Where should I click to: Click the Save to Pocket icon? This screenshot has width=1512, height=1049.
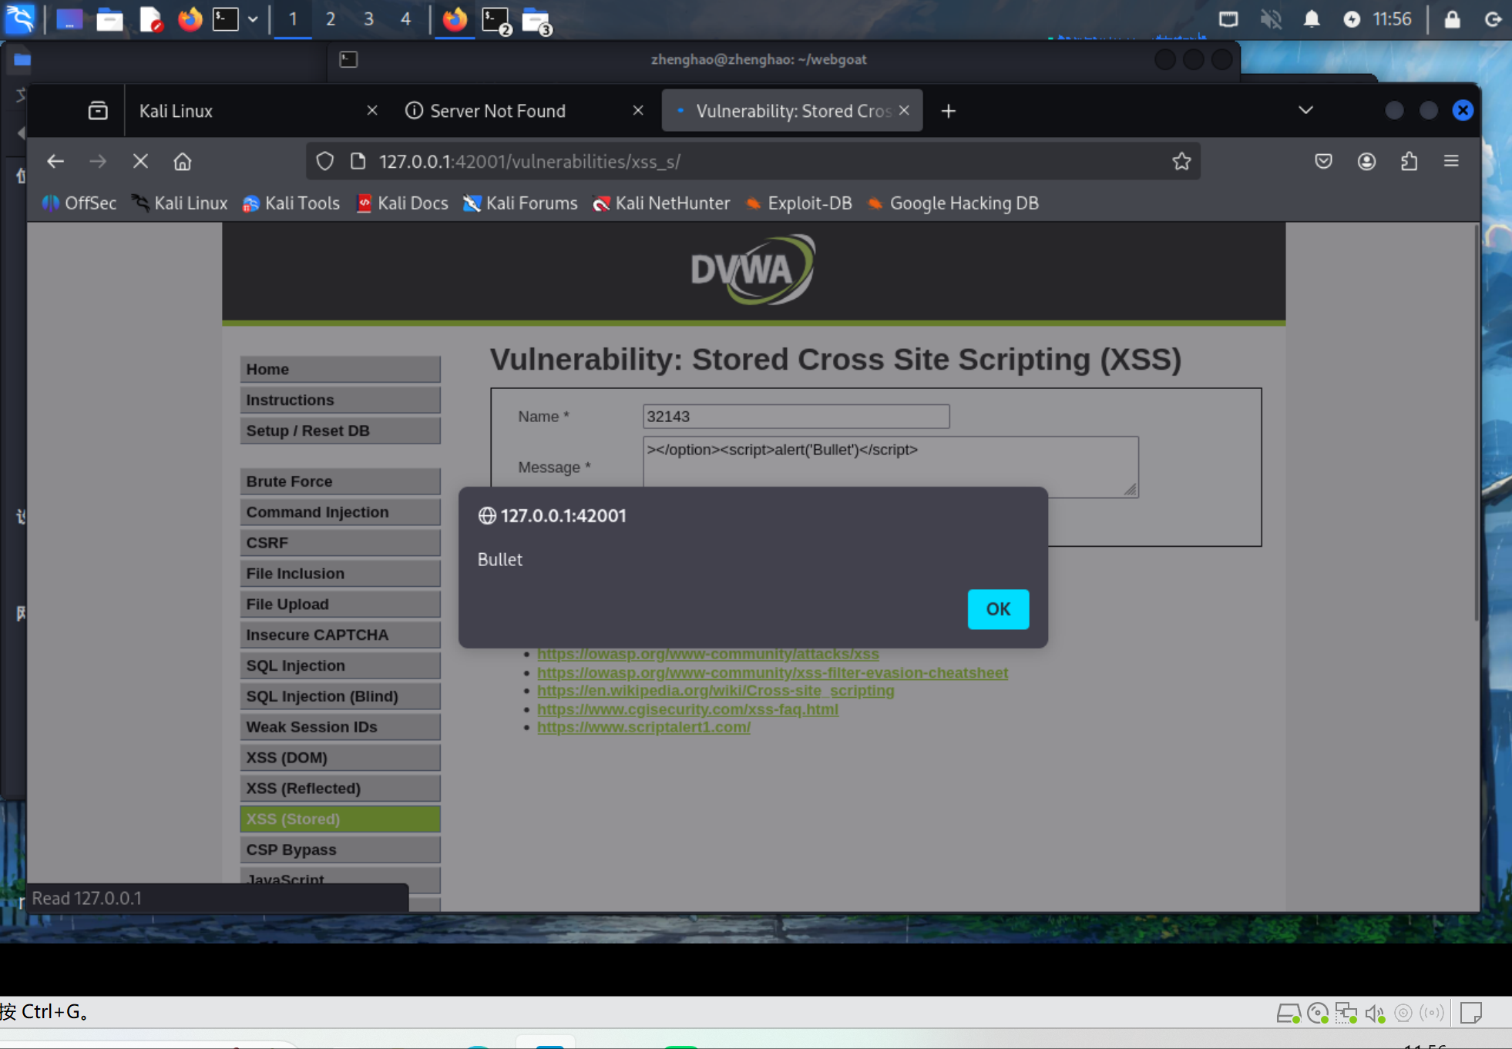pyautogui.click(x=1323, y=162)
